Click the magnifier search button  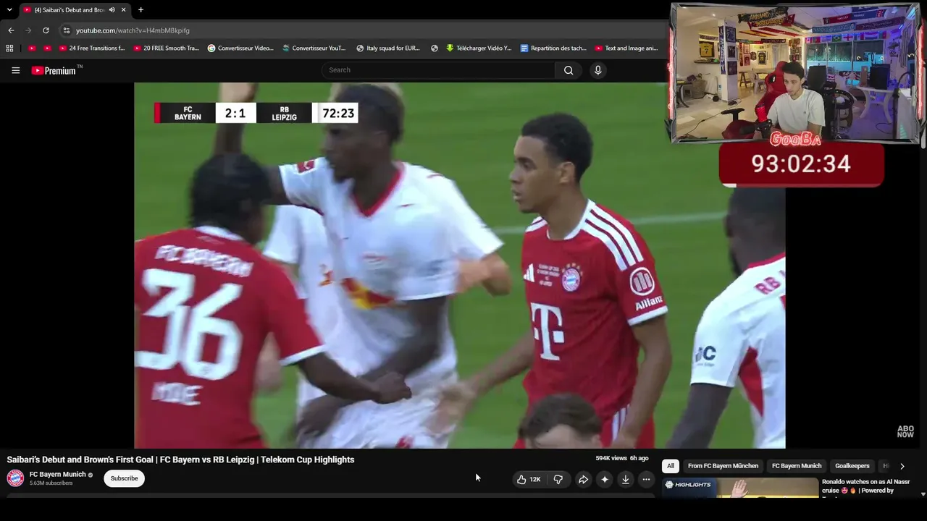pyautogui.click(x=569, y=70)
